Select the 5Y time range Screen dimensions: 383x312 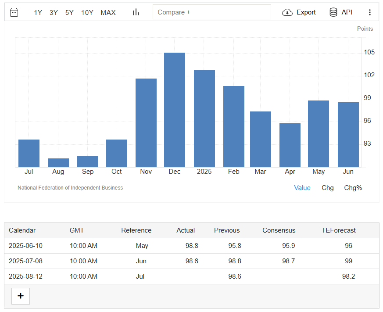[69, 12]
